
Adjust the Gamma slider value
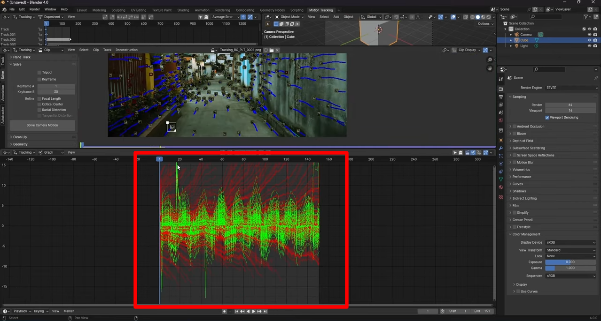point(570,268)
